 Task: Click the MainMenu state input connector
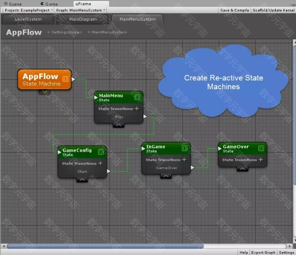[x=96, y=97]
